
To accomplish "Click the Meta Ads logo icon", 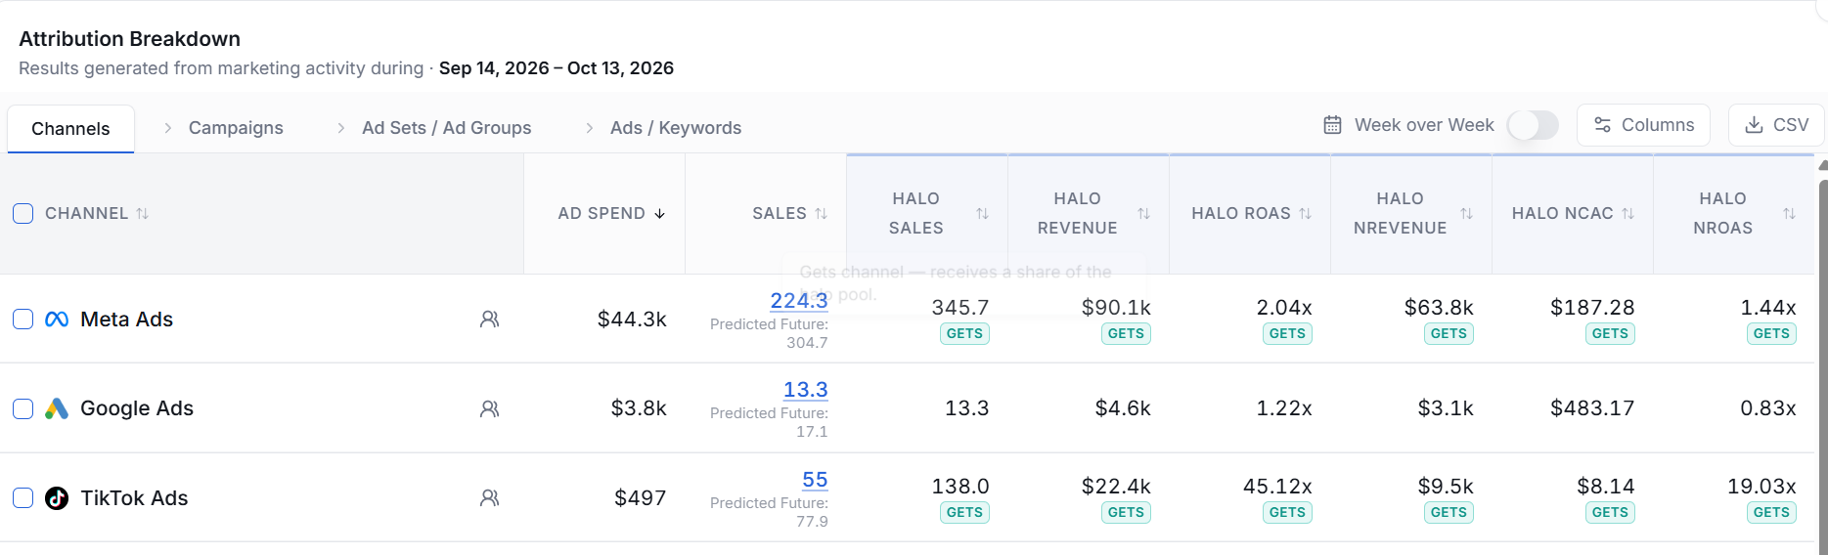I will click(x=57, y=320).
